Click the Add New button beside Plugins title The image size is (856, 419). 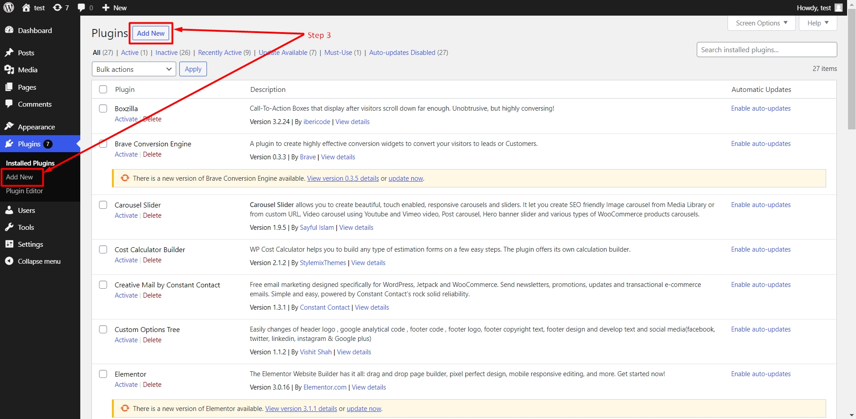click(151, 33)
